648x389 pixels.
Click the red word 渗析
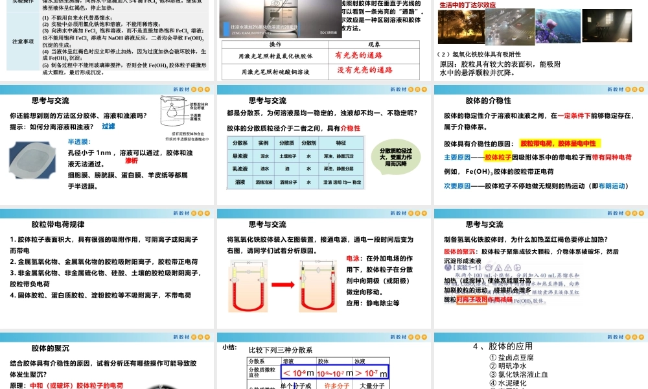(x=132, y=160)
